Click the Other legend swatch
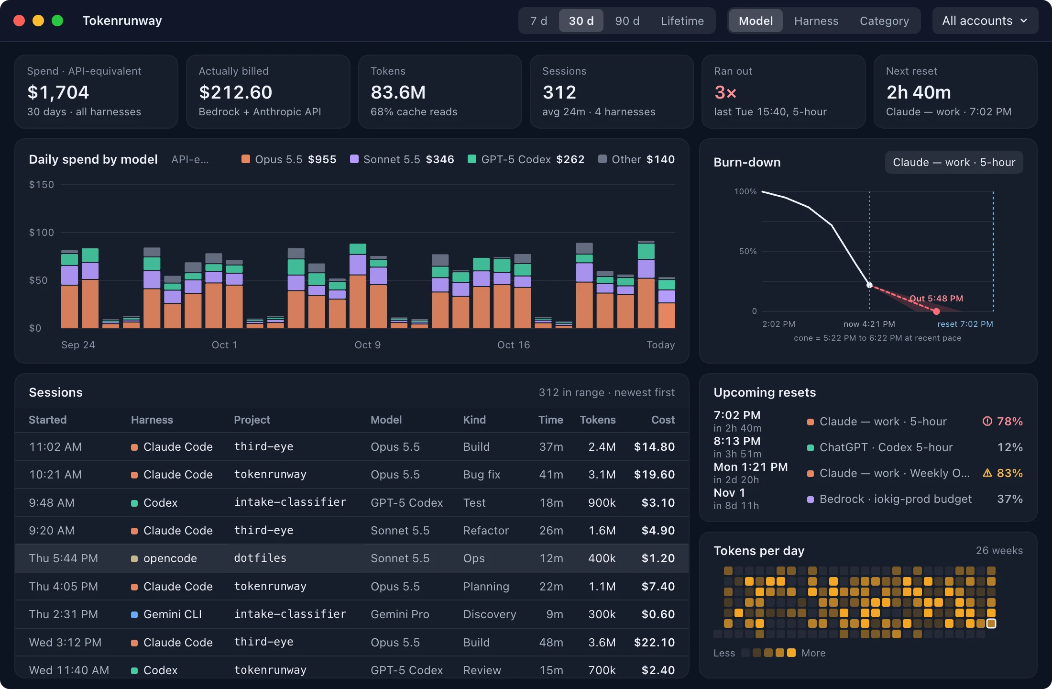Image resolution: width=1052 pixels, height=689 pixels. tap(603, 159)
